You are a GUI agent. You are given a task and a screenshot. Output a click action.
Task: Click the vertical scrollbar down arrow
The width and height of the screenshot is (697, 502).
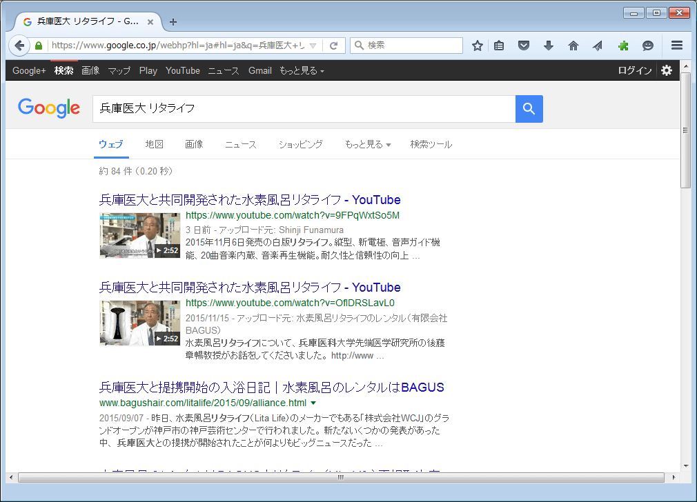[686, 466]
